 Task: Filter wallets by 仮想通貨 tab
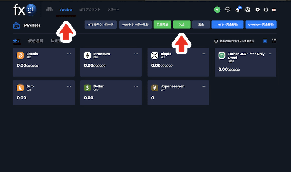click(x=36, y=41)
